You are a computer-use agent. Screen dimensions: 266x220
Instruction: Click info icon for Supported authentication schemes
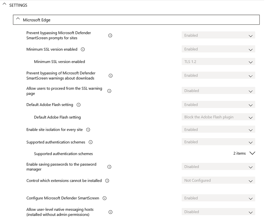click(90, 142)
